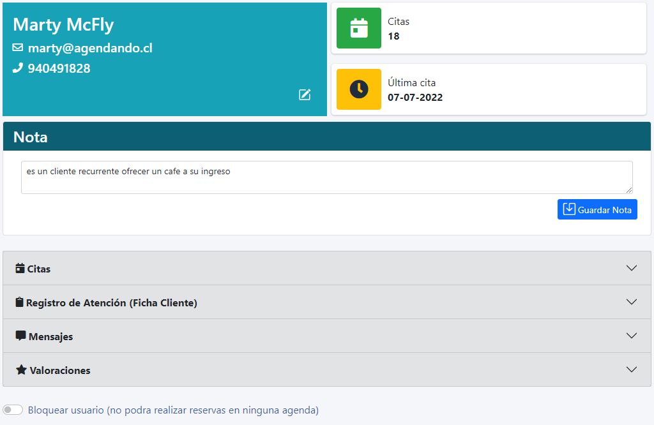
Task: Open the Mensajes accordion header
Action: pos(319,336)
